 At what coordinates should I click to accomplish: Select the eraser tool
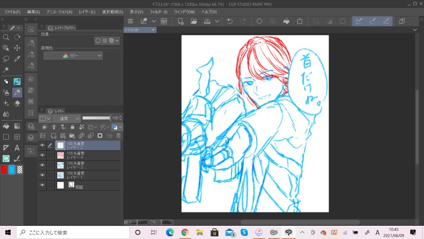pos(17,104)
